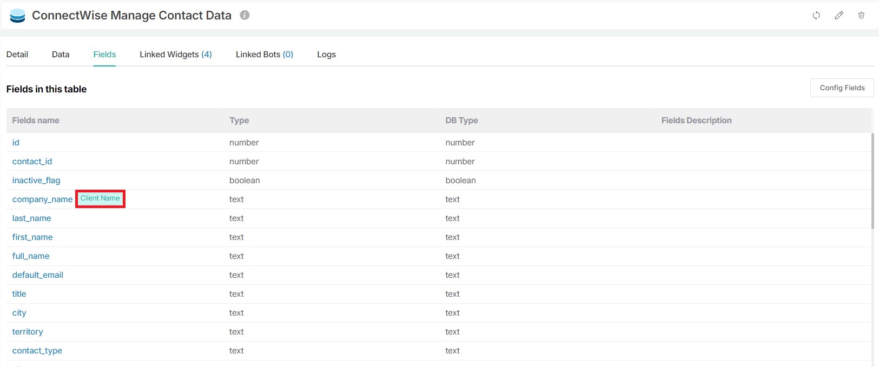This screenshot has width=879, height=367.
Task: Edit dataset using the pencil icon
Action: pyautogui.click(x=838, y=15)
